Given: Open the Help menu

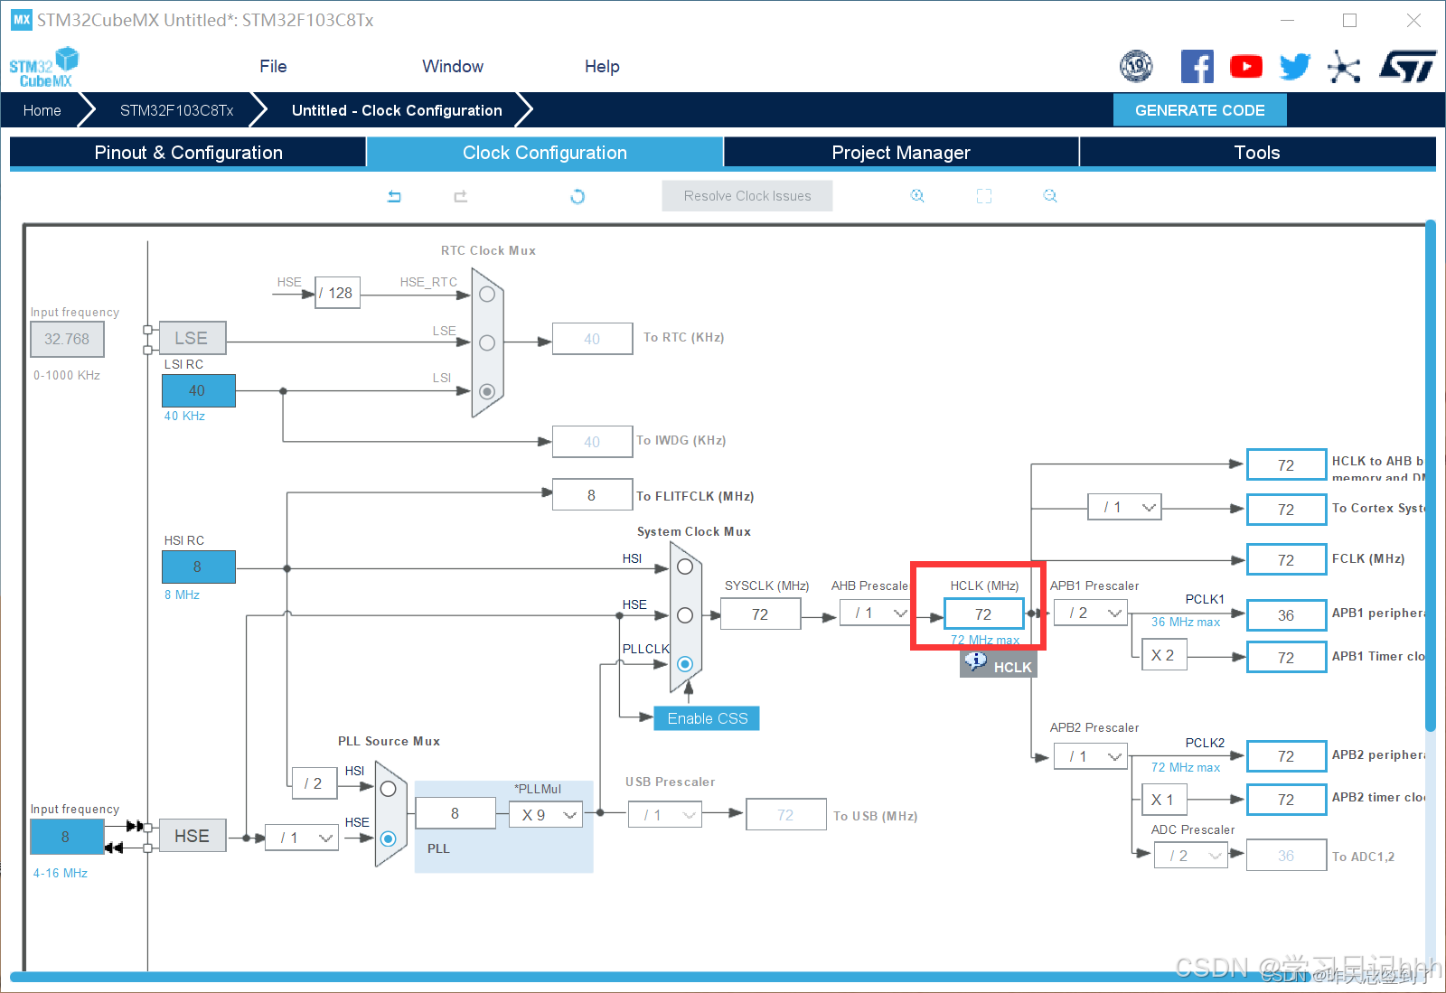Looking at the screenshot, I should coord(602,67).
